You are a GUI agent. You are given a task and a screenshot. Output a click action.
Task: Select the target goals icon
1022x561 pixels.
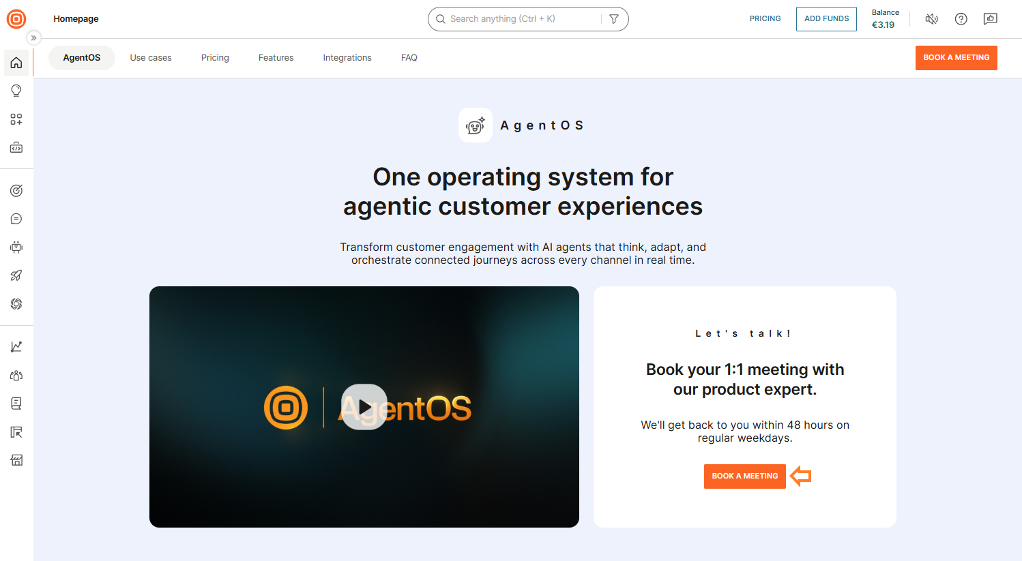coord(16,191)
